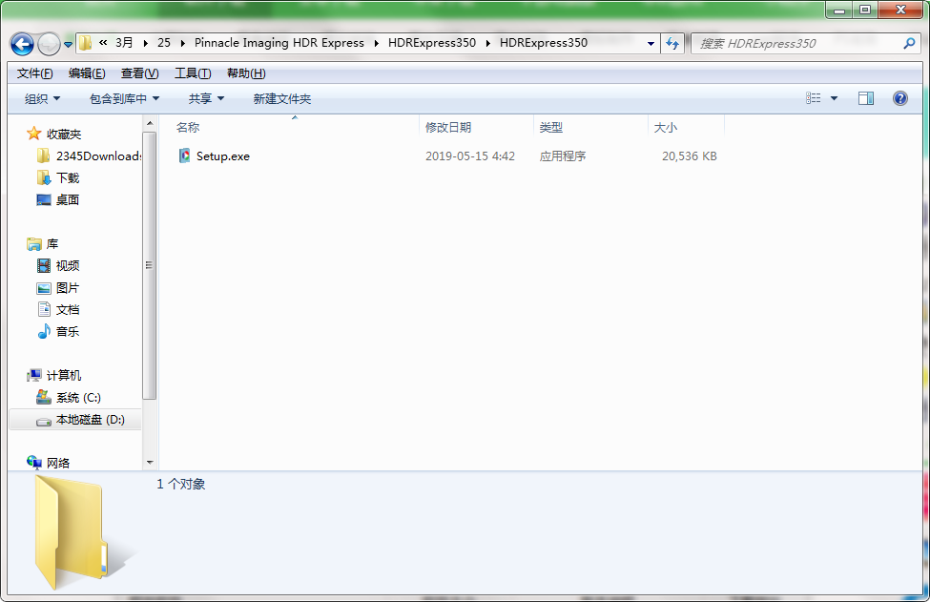This screenshot has height=602, width=930.
Task: Open the 查看(V) menu
Action: (x=139, y=73)
